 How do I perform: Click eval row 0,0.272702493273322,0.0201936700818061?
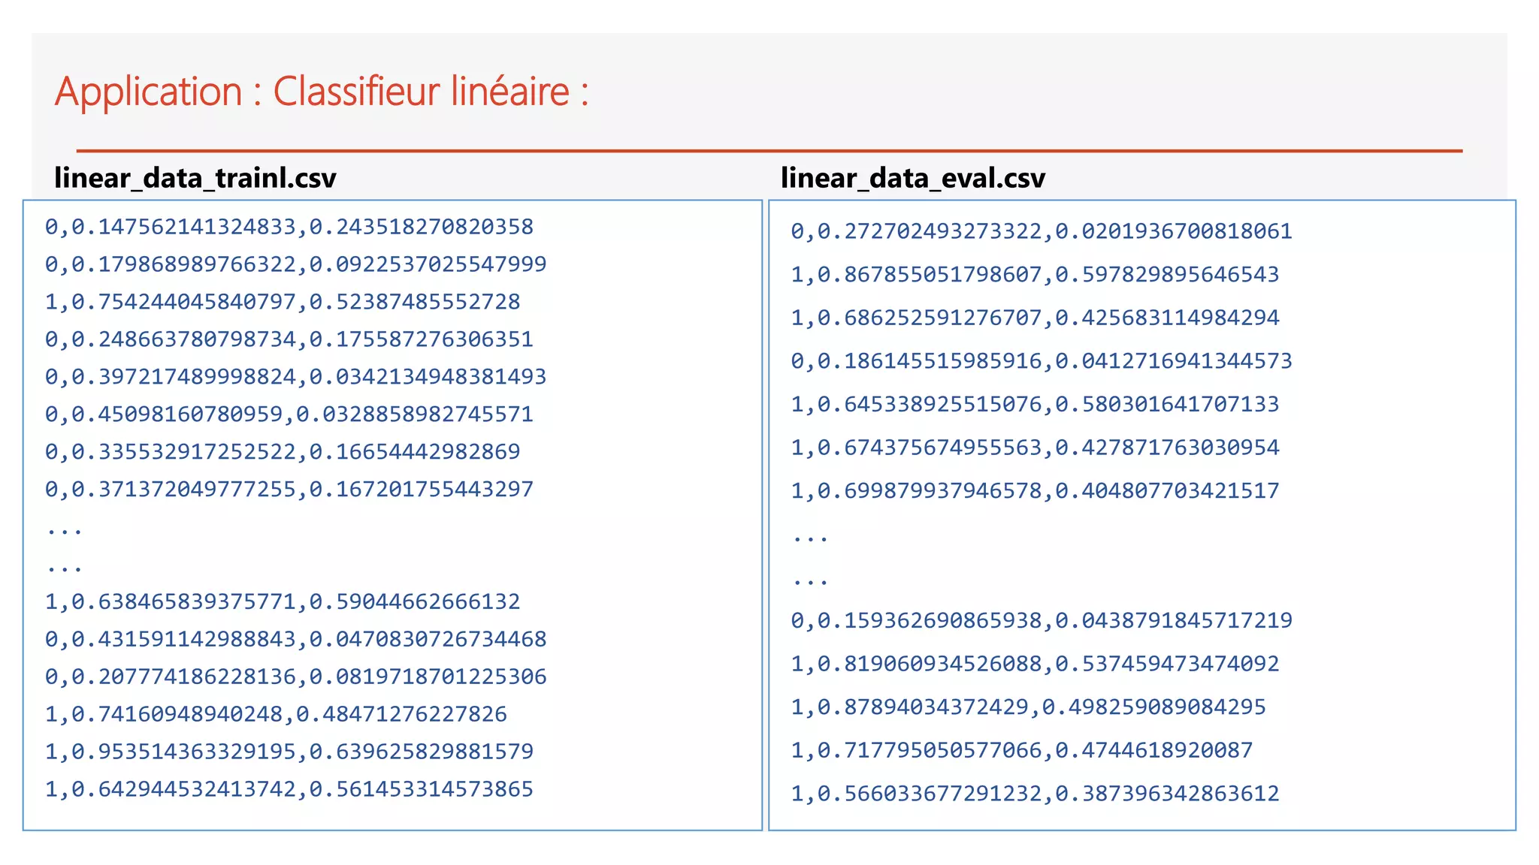[1042, 231]
